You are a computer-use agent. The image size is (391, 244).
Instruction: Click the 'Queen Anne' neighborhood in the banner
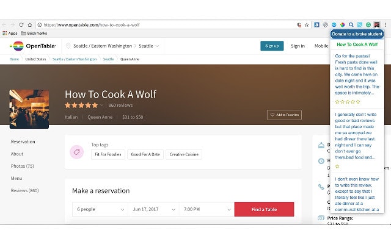click(x=100, y=117)
